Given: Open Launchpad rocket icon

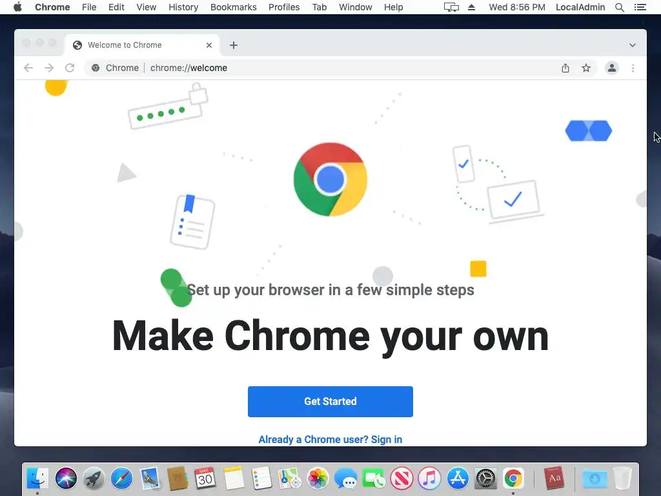Looking at the screenshot, I should (94, 479).
